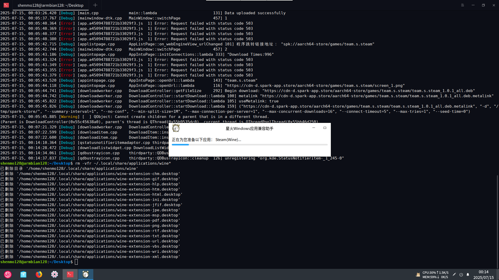Click the Steam(Wine) preparation progress bar
The width and height of the screenshot is (499, 280).
249,145
